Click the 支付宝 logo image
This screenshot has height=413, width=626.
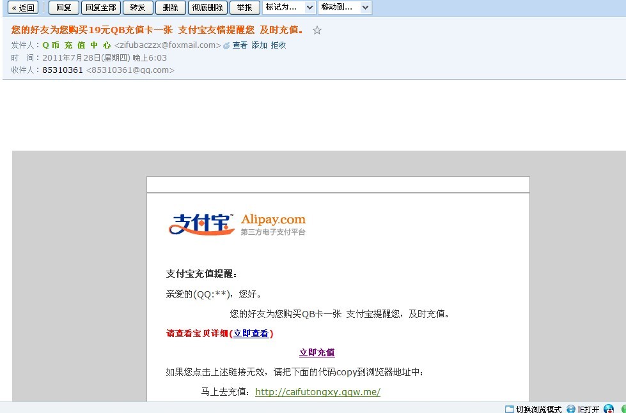coord(201,224)
